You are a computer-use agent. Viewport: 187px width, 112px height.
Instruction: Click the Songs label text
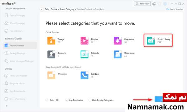(61, 39)
